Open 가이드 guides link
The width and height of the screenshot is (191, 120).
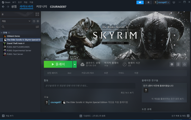tap(121, 73)
